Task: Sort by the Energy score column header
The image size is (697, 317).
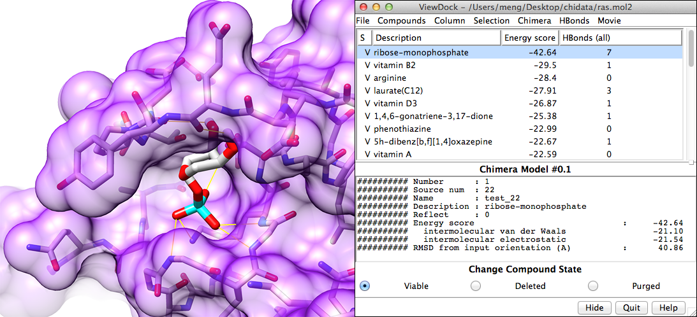Action: (529, 38)
